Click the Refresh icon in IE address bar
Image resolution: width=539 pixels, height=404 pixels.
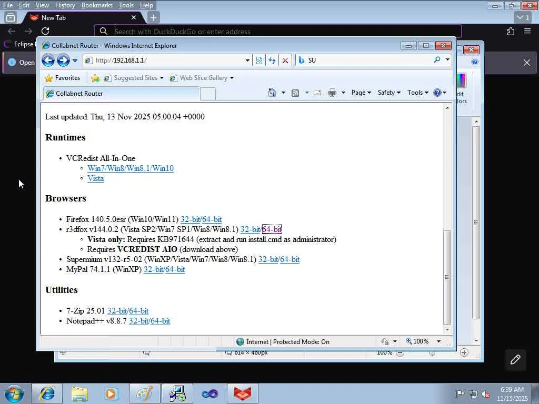point(272,60)
